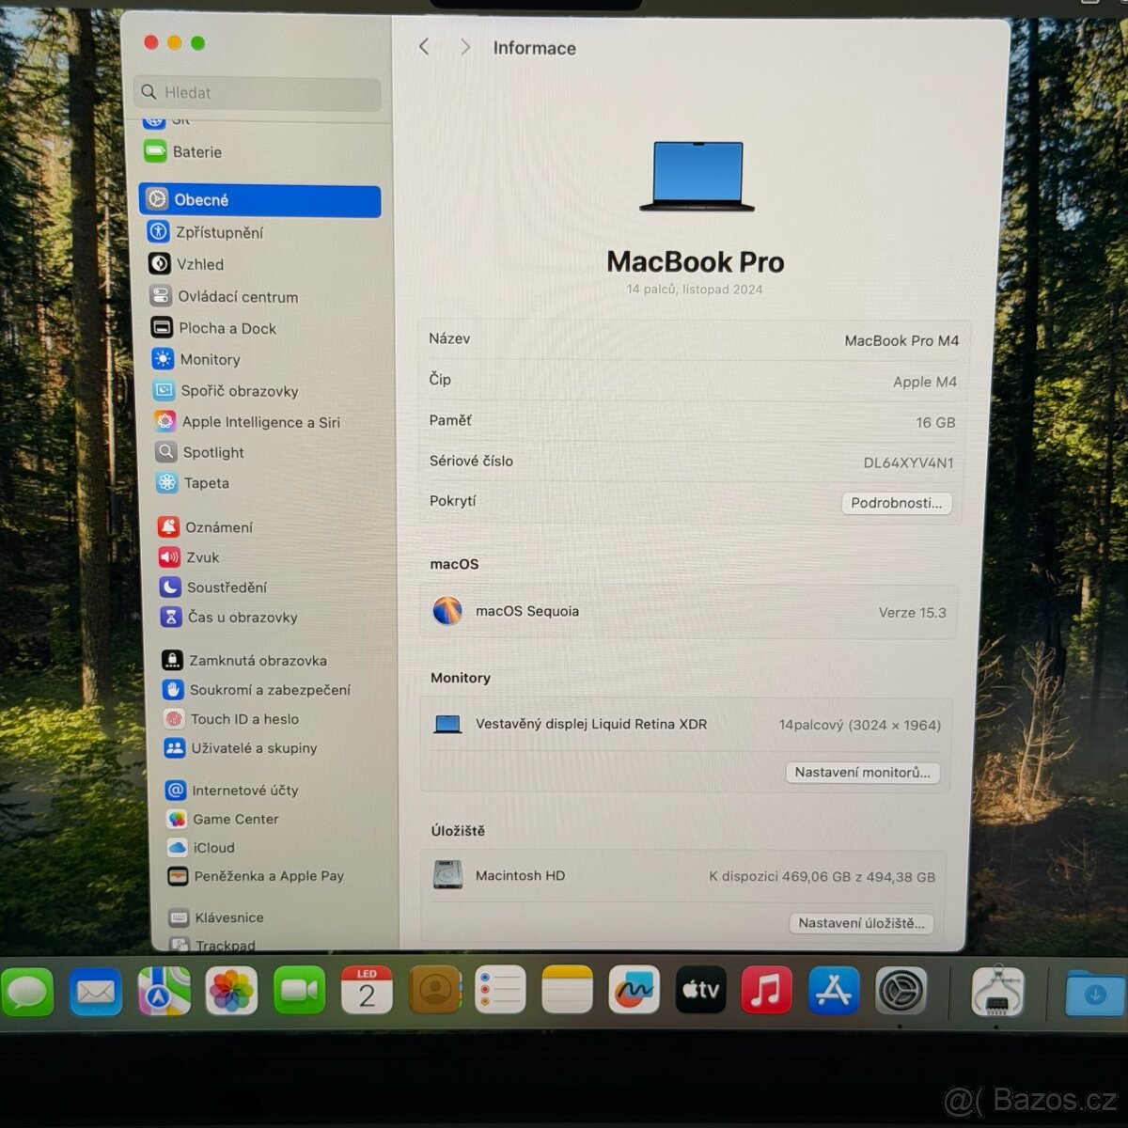Click the MacBook Pro M4 name value
1128x1128 pixels.
pyautogui.click(x=901, y=341)
